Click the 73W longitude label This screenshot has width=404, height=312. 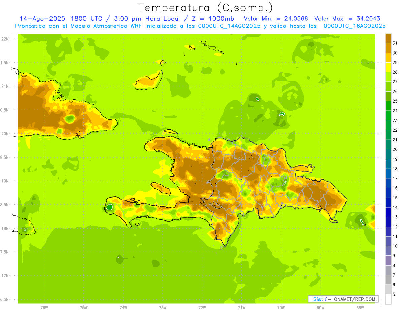click(163, 308)
